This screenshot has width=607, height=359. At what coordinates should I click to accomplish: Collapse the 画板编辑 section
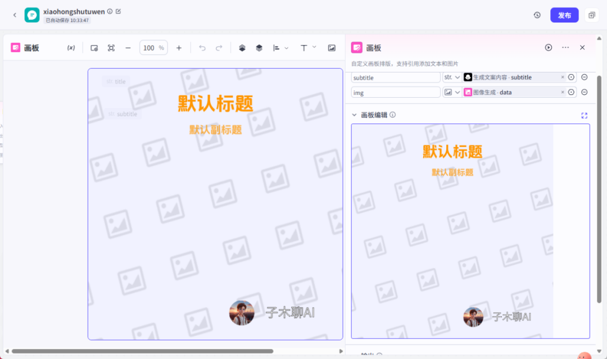pos(354,115)
